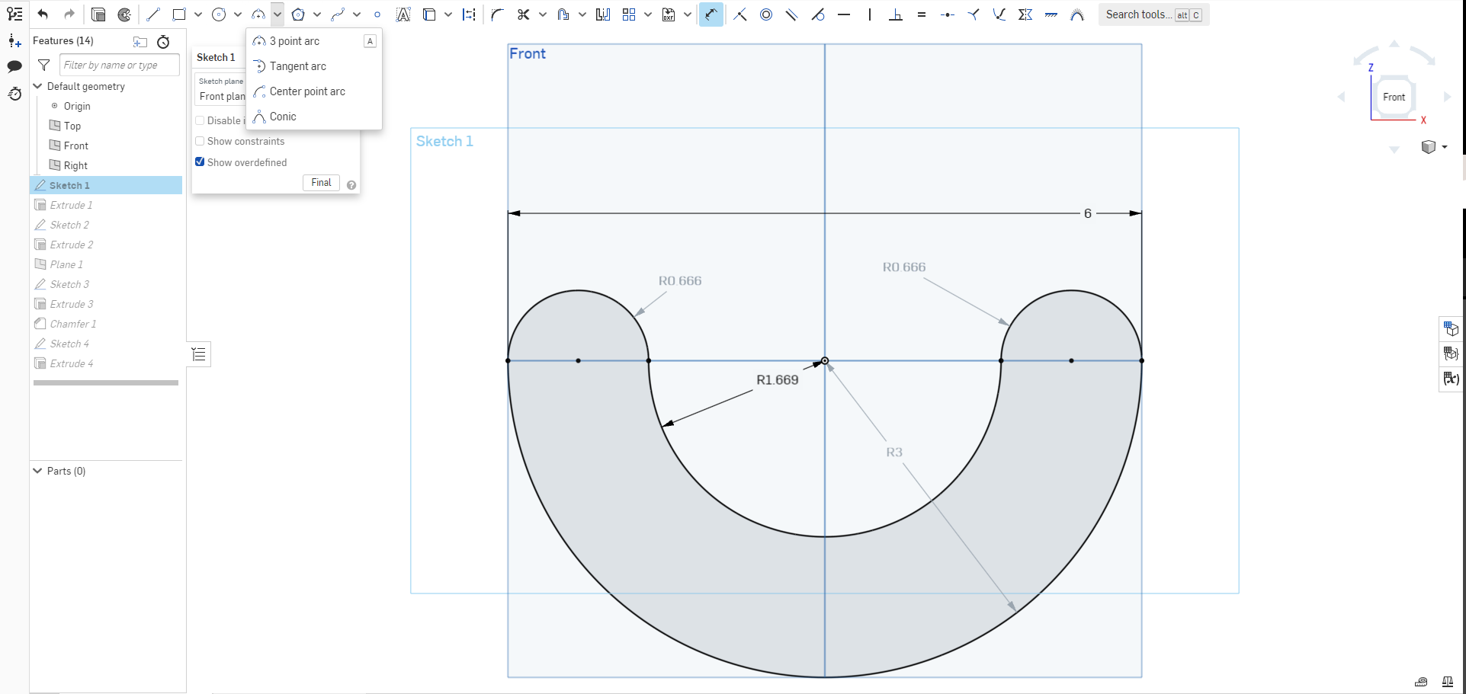Open the arc tool dropdown
The height and width of the screenshot is (694, 1466).
point(276,14)
